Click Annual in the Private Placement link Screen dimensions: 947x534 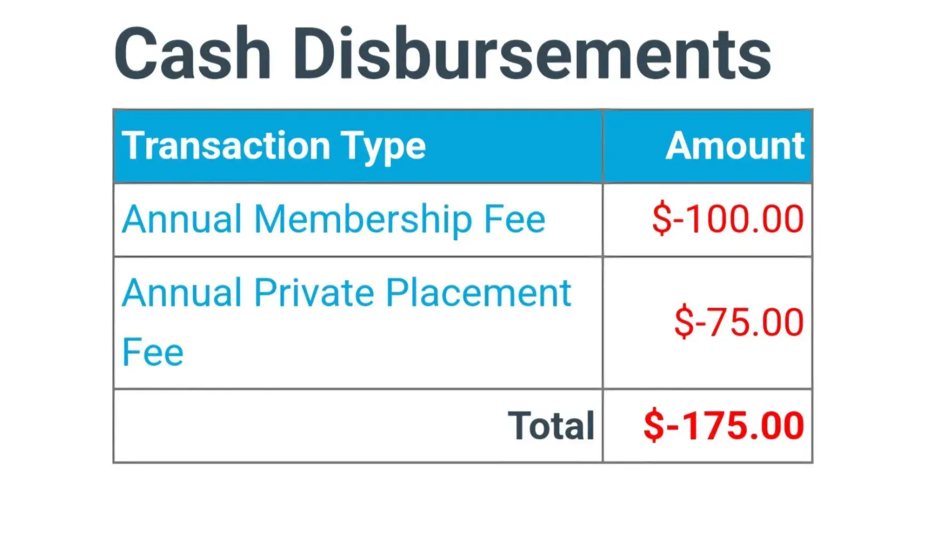182,293
